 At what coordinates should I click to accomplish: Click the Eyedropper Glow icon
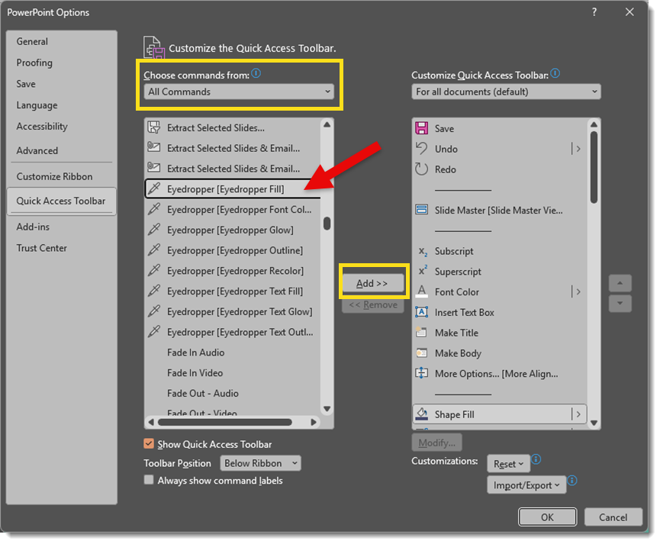point(154,230)
